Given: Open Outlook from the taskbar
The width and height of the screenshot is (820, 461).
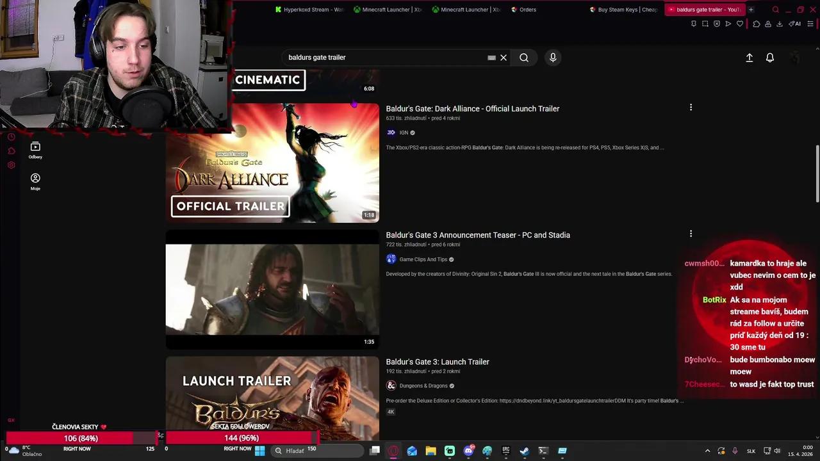Looking at the screenshot, I should 412,451.
